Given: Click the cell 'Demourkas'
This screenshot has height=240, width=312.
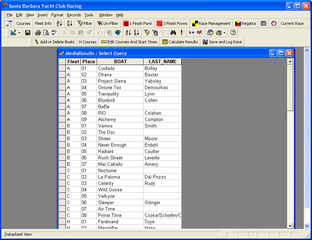Looking at the screenshot, I should (x=162, y=87).
